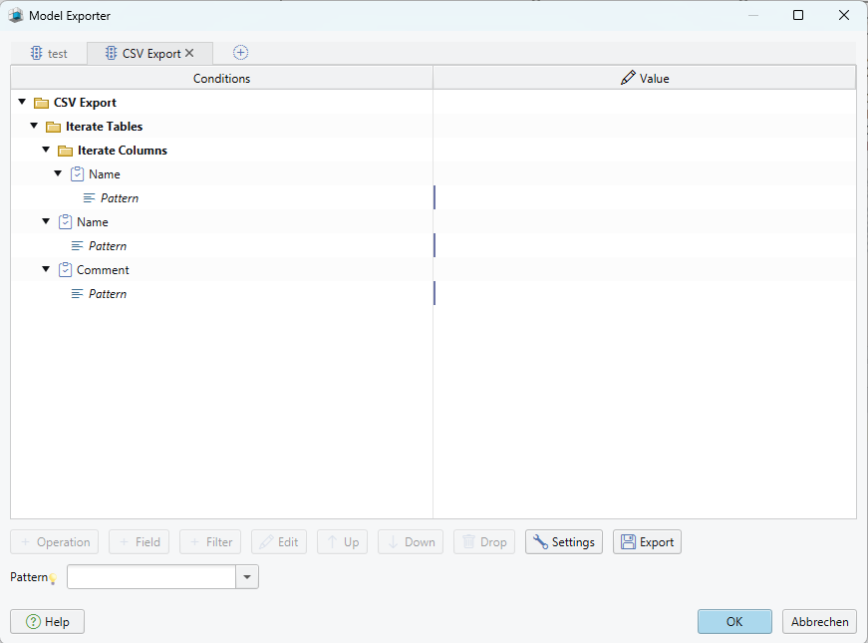Click the Iterate Columns folder icon
Screen dimensions: 868x643
pos(66,151)
